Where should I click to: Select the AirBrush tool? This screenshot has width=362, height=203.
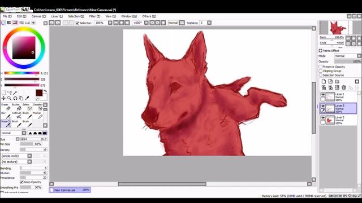(x=16, y=115)
